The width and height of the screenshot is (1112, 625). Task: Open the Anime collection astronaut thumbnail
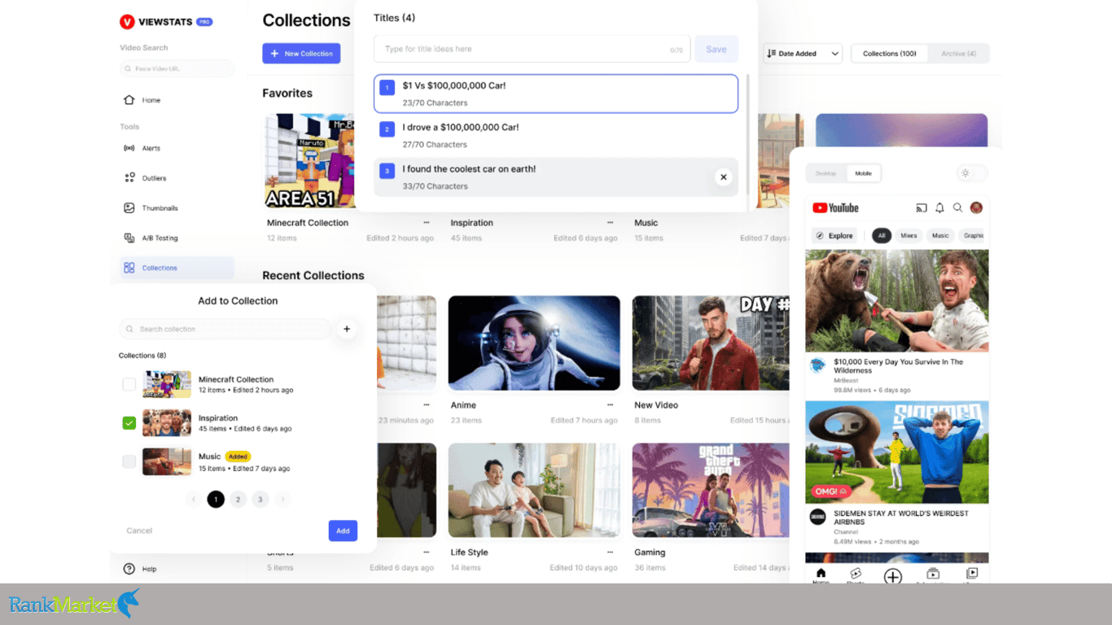(x=534, y=343)
